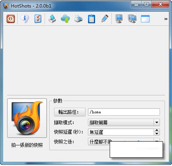Grab window capture icon
The image size is (172, 166).
(145, 19)
